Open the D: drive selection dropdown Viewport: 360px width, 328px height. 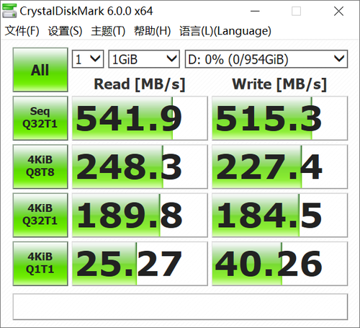pos(266,59)
